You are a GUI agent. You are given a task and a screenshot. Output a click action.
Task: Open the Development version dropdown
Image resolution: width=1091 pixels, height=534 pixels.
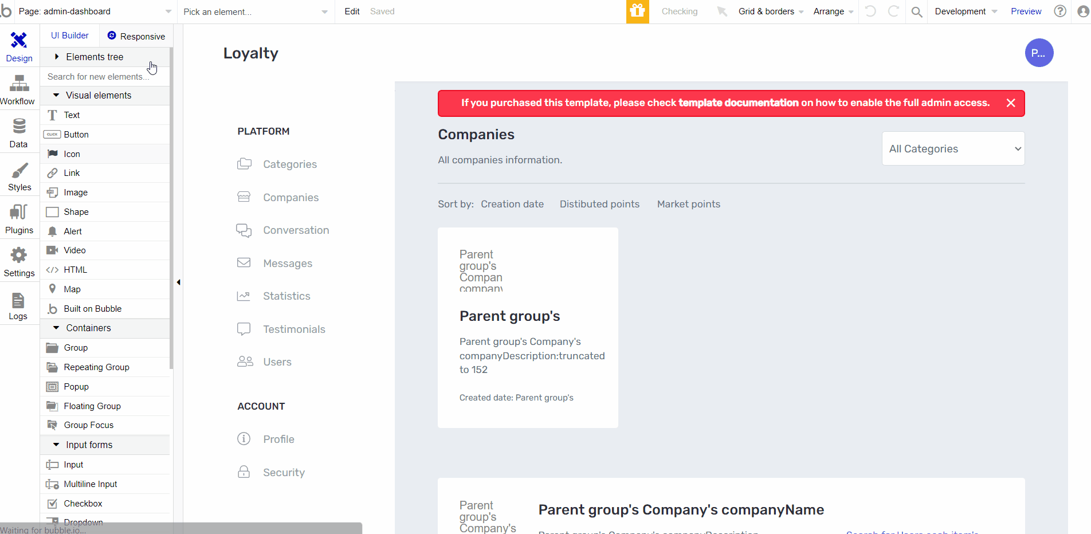point(966,11)
